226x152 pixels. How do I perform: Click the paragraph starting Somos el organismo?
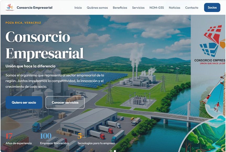tap(55, 81)
